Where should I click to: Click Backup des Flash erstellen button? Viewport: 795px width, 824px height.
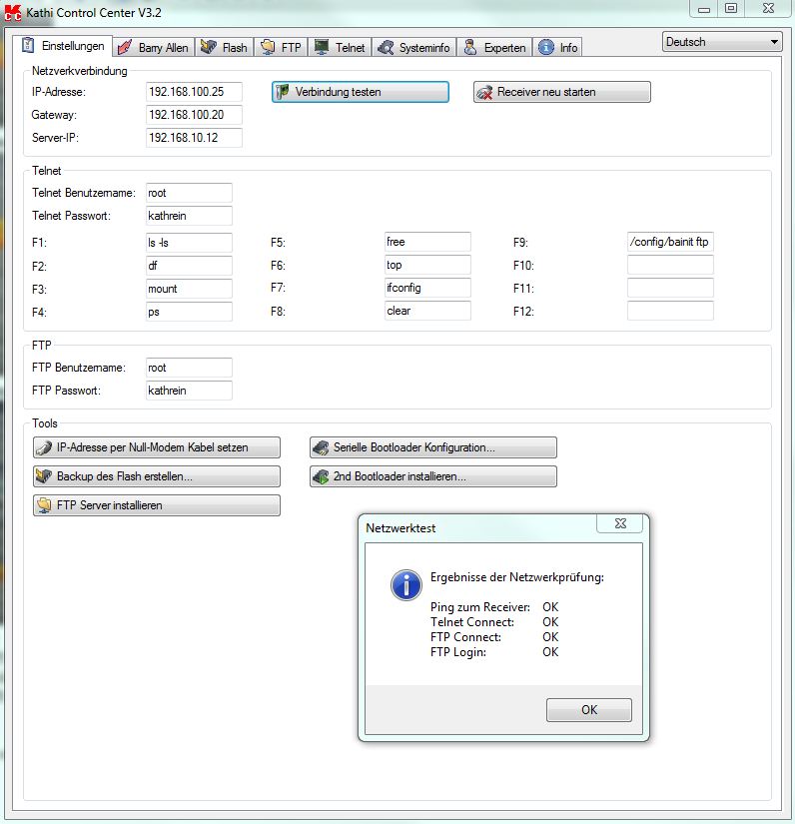pyautogui.click(x=157, y=476)
